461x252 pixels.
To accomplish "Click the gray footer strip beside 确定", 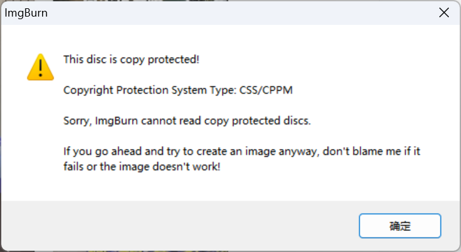I will [177, 226].
